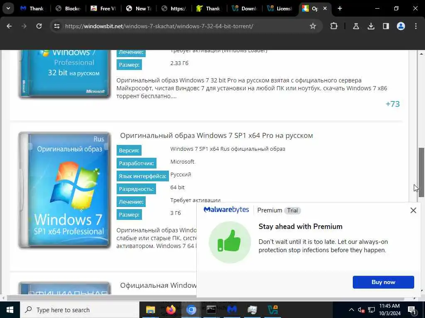Click the Разработчик: label

click(136, 163)
